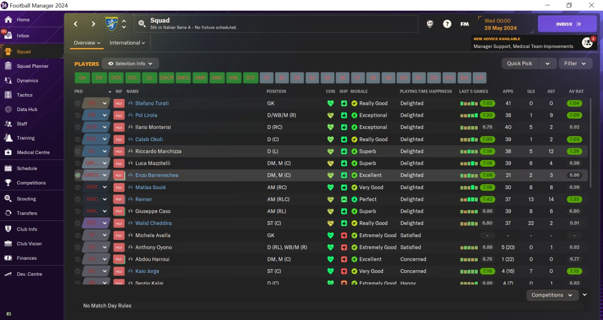Sort players by MORALE column header
This screenshot has width=603, height=320.
(x=359, y=91)
